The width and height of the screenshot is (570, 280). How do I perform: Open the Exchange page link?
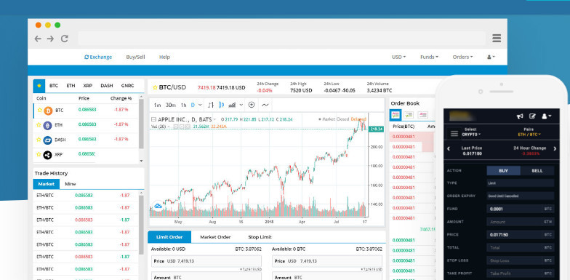(x=98, y=57)
